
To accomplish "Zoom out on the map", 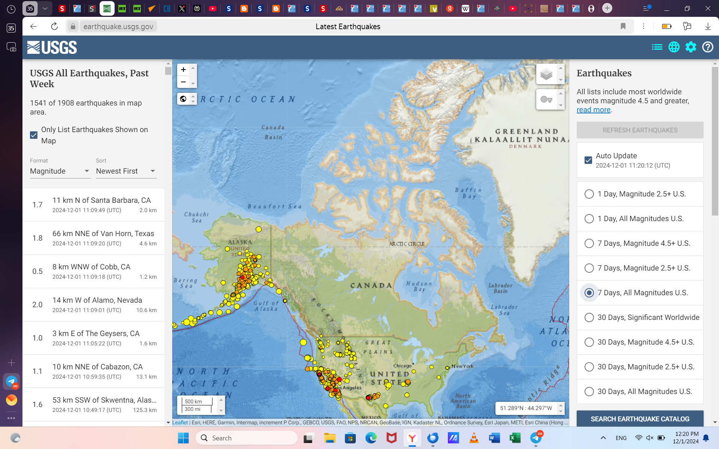I will pos(183,82).
